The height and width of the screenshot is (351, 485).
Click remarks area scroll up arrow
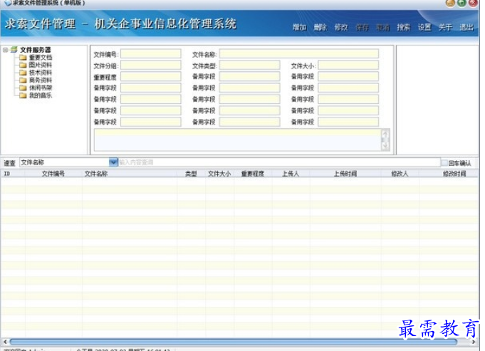pyautogui.click(x=385, y=135)
